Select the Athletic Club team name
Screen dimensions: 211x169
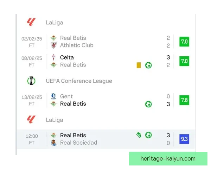click(77, 45)
